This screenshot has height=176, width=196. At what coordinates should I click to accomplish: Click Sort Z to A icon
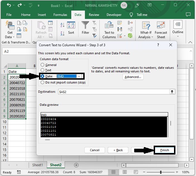[x=62, y=33]
